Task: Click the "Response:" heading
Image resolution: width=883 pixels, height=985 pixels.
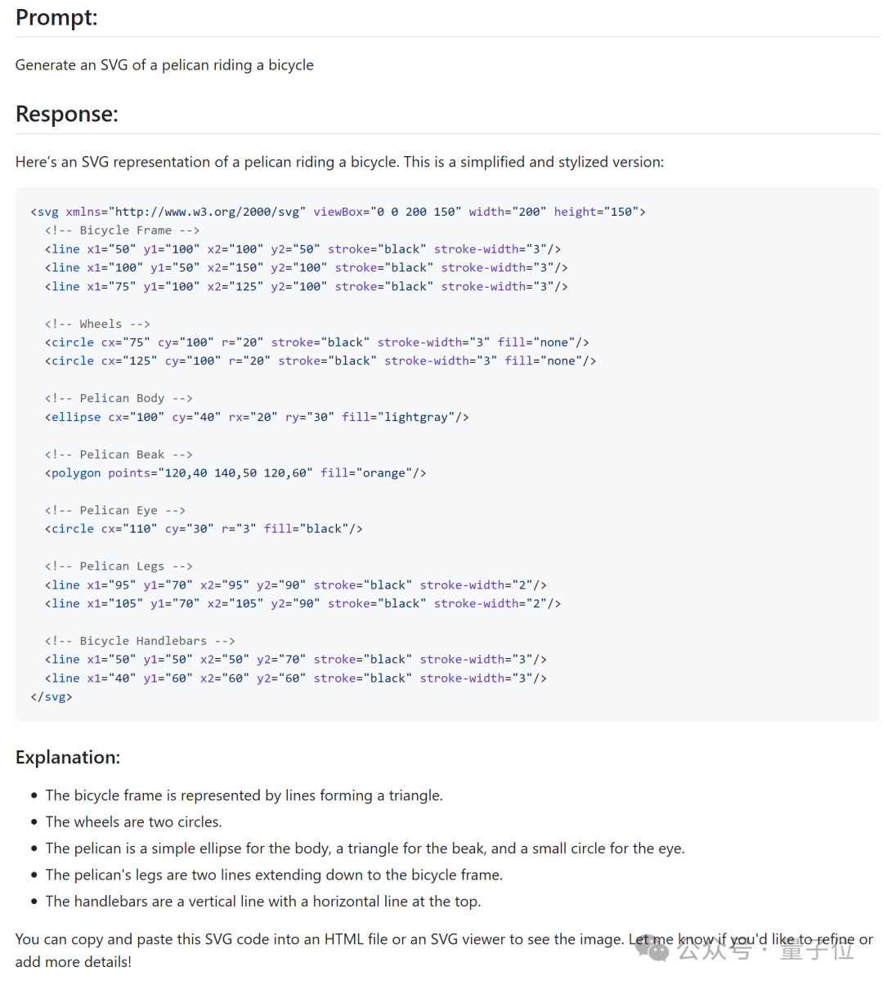Action: [x=67, y=114]
